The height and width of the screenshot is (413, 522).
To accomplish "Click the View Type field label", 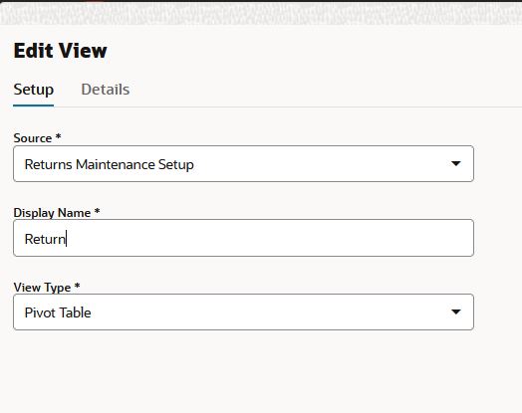I will (42, 288).
